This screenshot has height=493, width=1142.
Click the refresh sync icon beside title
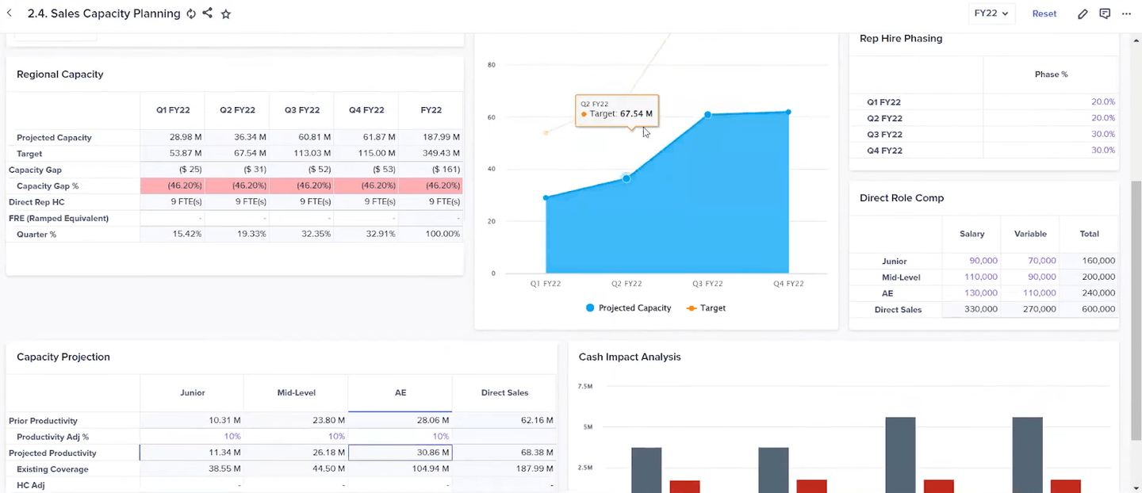tap(191, 13)
